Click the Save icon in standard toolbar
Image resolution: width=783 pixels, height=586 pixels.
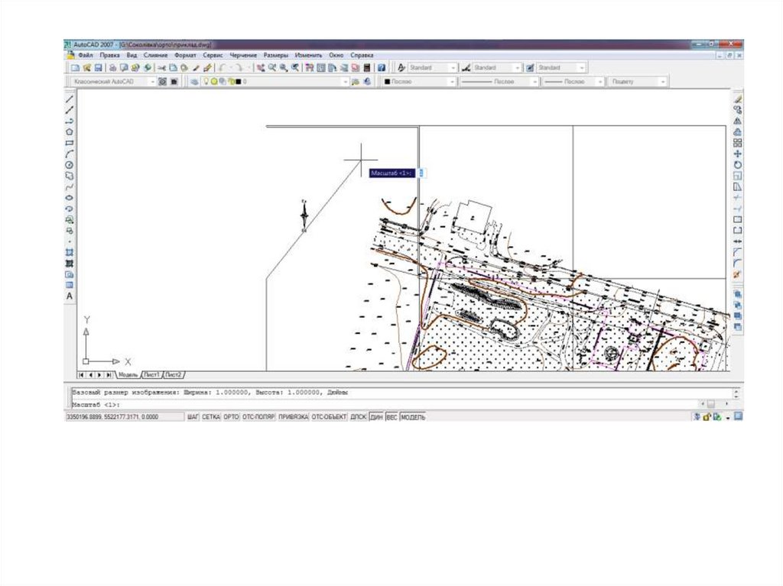coord(99,68)
